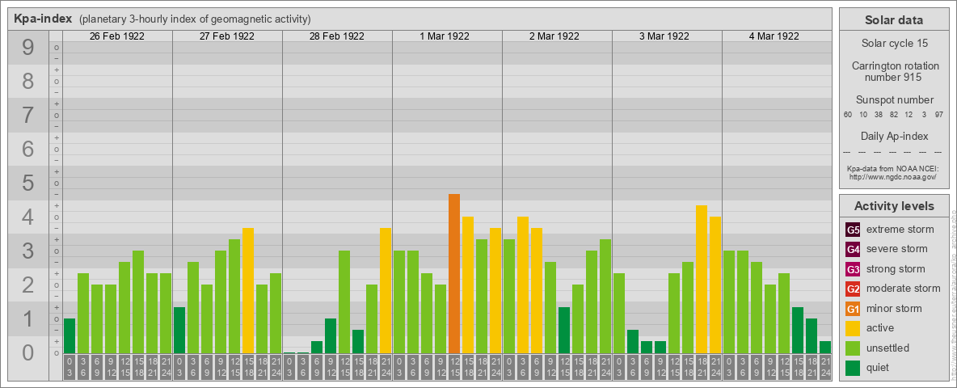Click the sunspot value 97
Screen dimensions: 957x388
pos(939,115)
